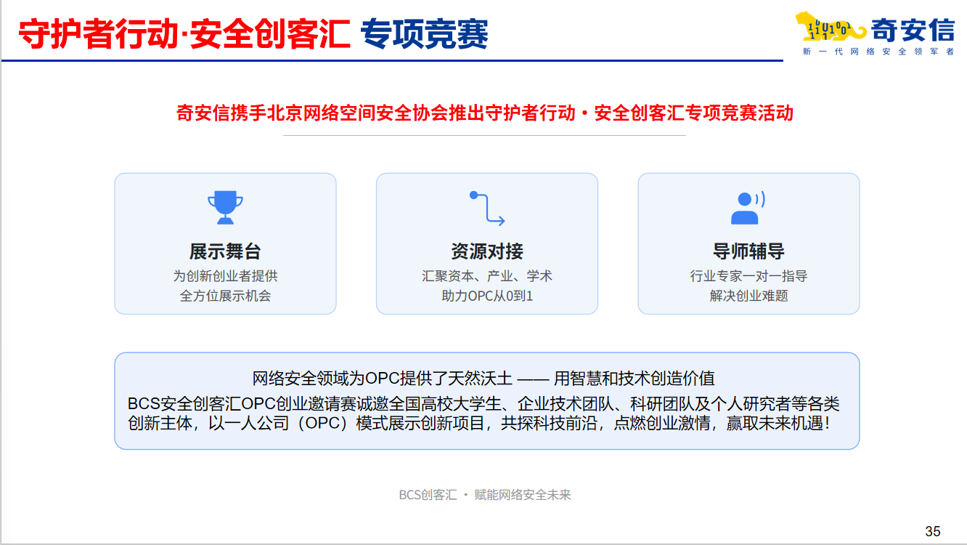Click the text 行业专家一对一指导
Viewport: 967px width, 545px height.
click(748, 276)
